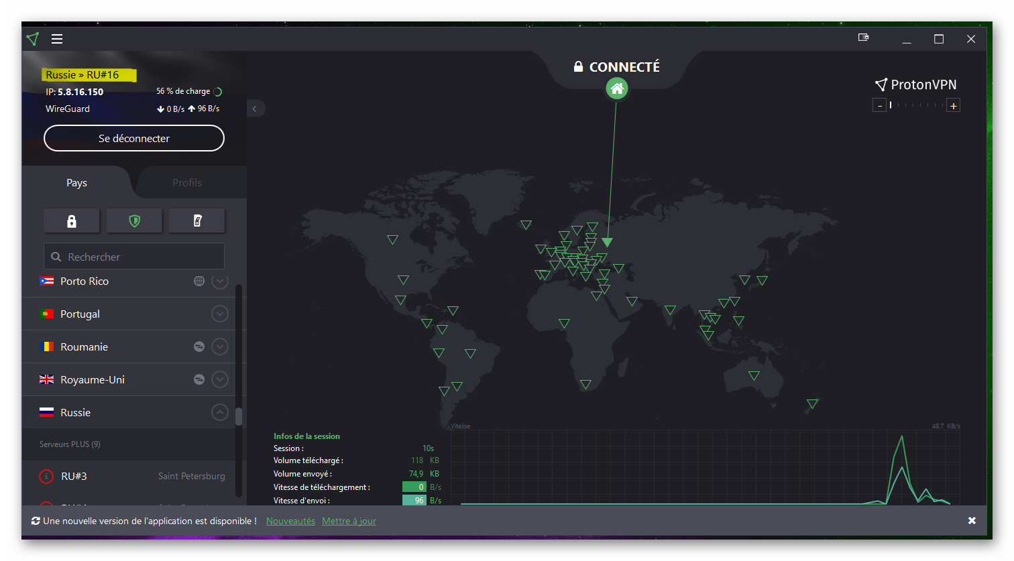
Task: Open the Mettre à jour link
Action: (349, 521)
